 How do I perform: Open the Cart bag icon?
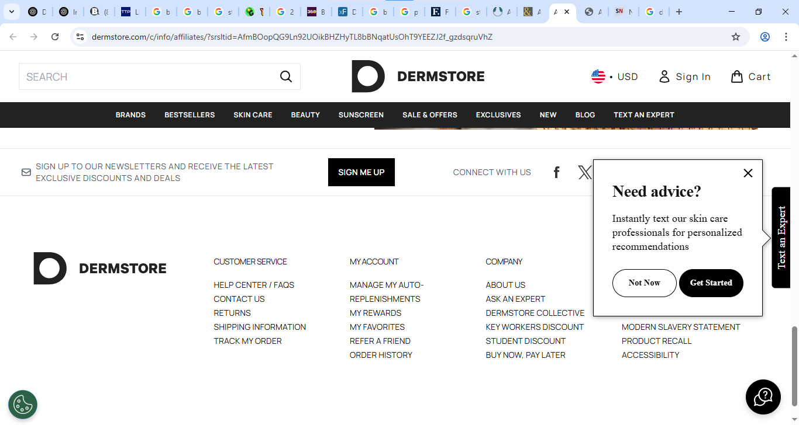point(737,76)
